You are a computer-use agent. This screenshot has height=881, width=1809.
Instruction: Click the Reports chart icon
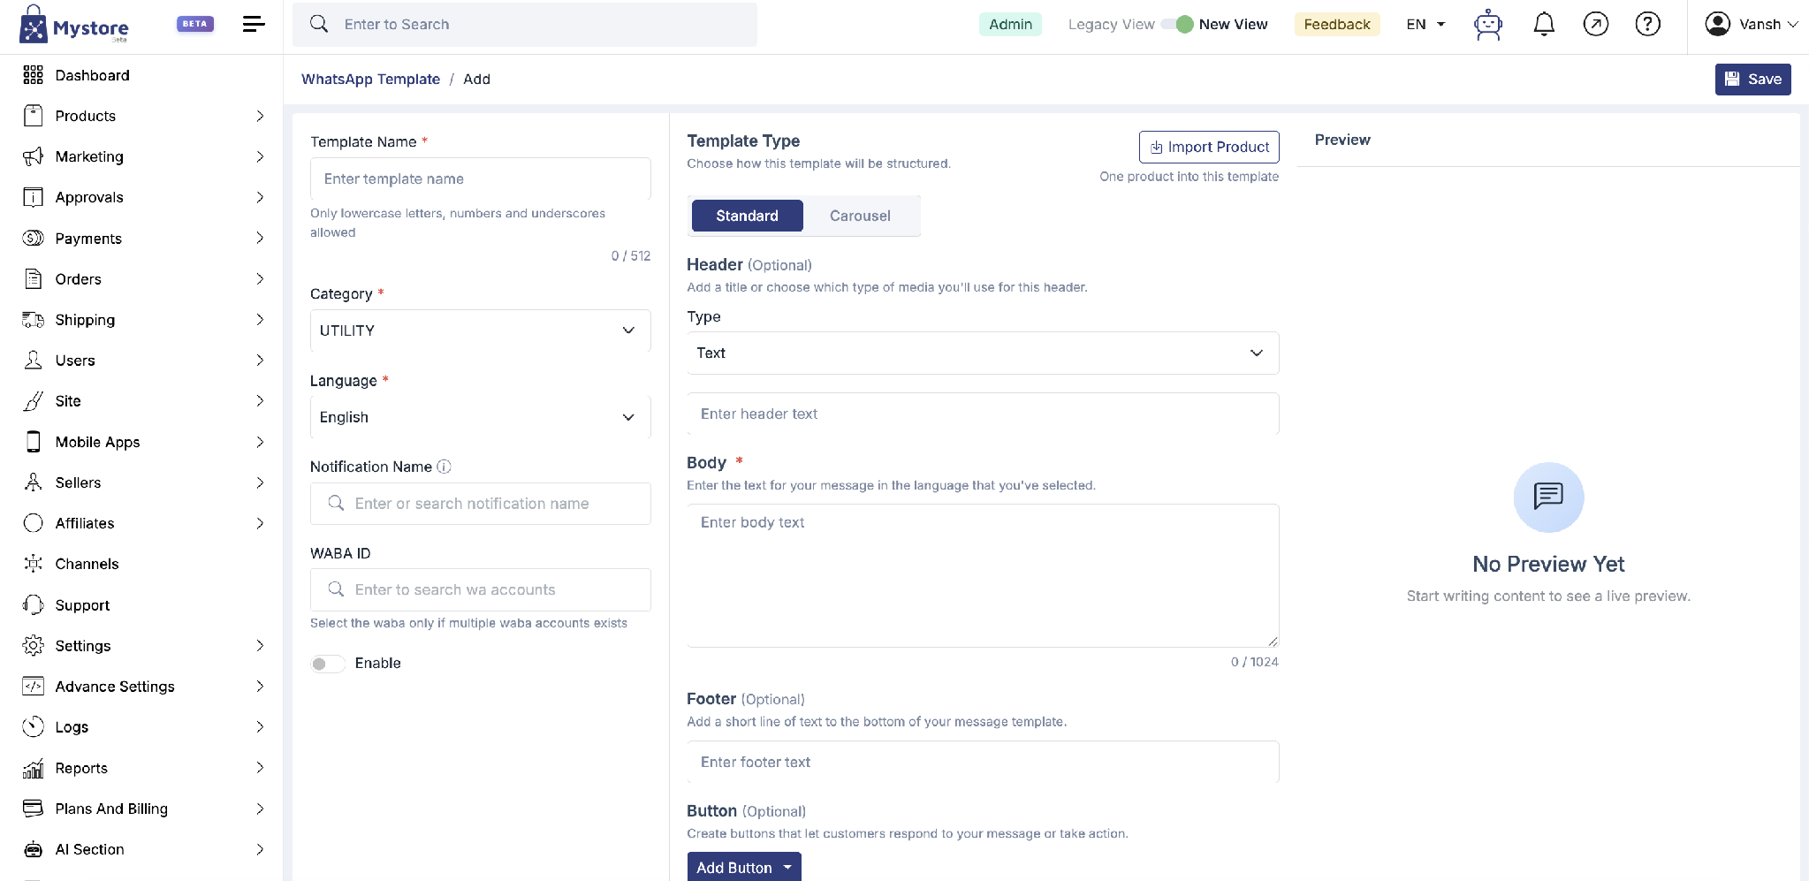click(x=34, y=768)
